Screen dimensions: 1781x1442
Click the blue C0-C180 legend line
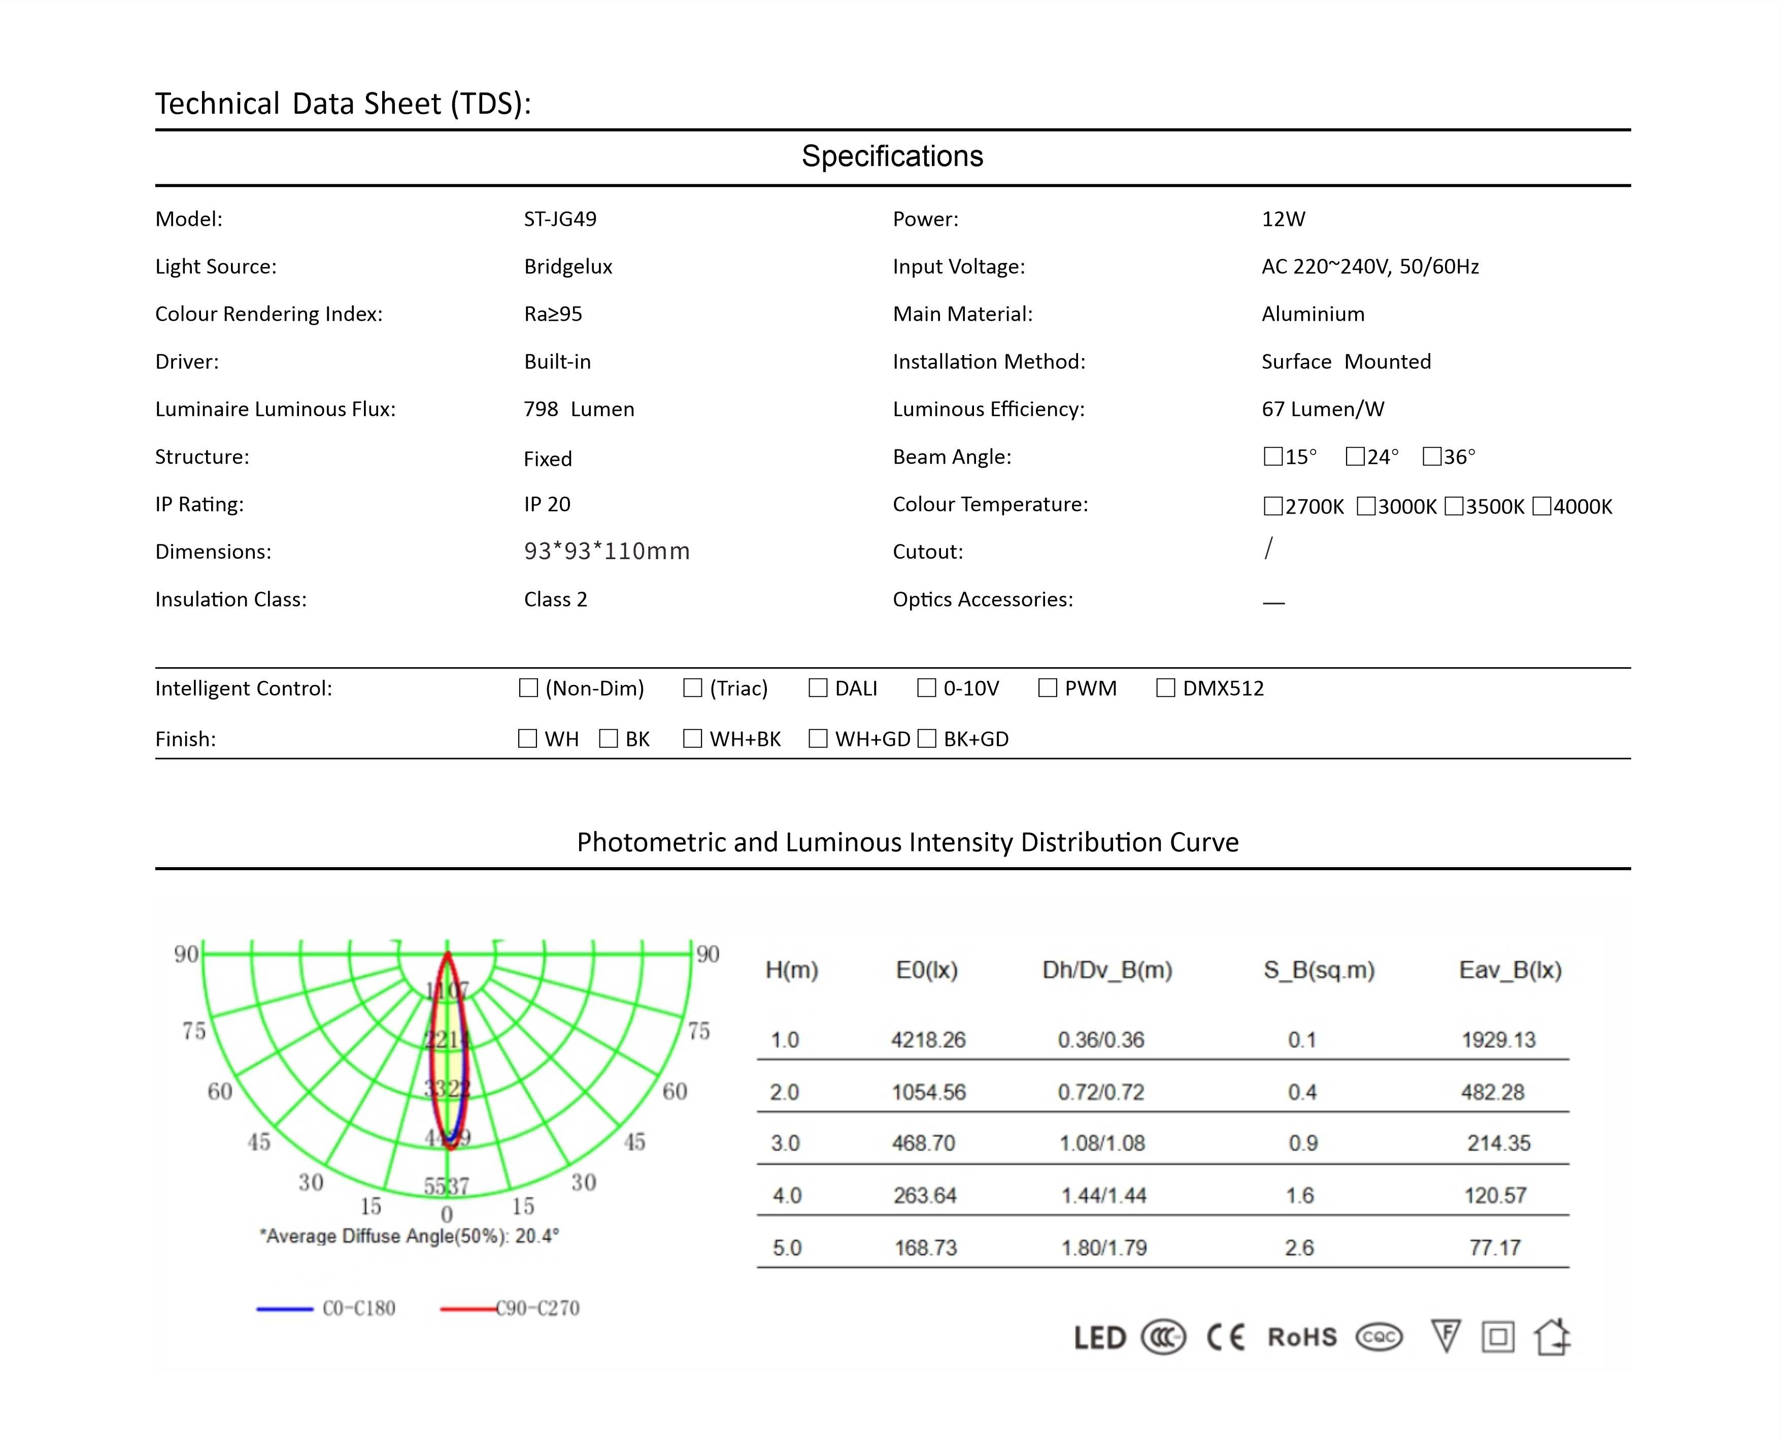[285, 1309]
